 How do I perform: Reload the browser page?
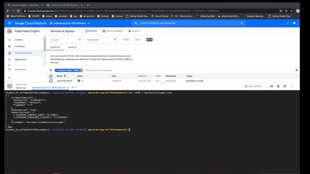[x=18, y=11]
